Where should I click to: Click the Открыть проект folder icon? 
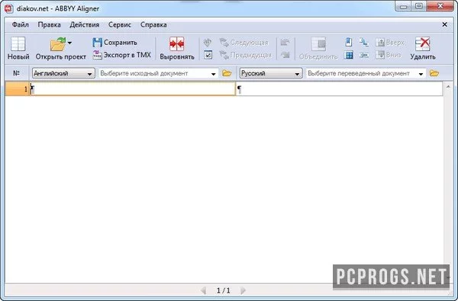pos(57,44)
